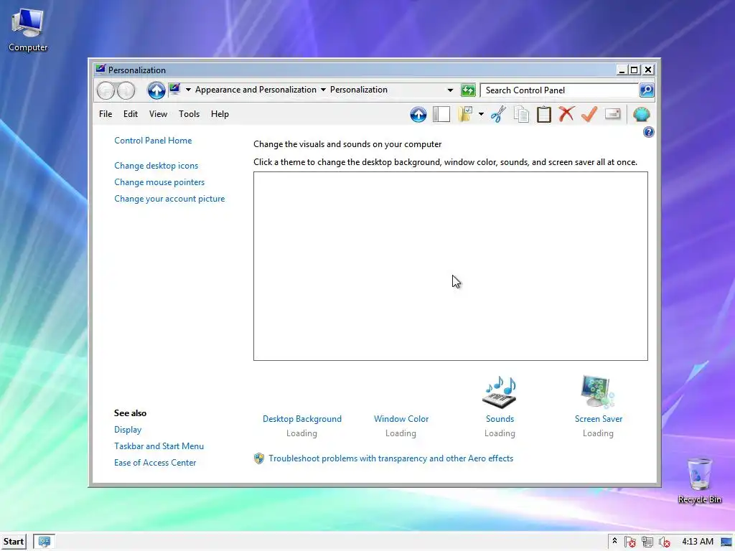Screen dimensions: 735x551
Task: Click the clipboard Paste icon
Action: 544,114
